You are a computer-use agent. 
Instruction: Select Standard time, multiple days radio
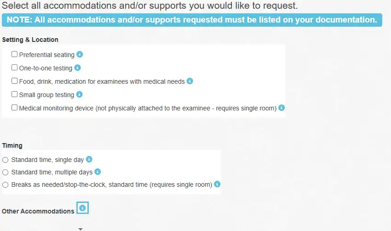5,173
